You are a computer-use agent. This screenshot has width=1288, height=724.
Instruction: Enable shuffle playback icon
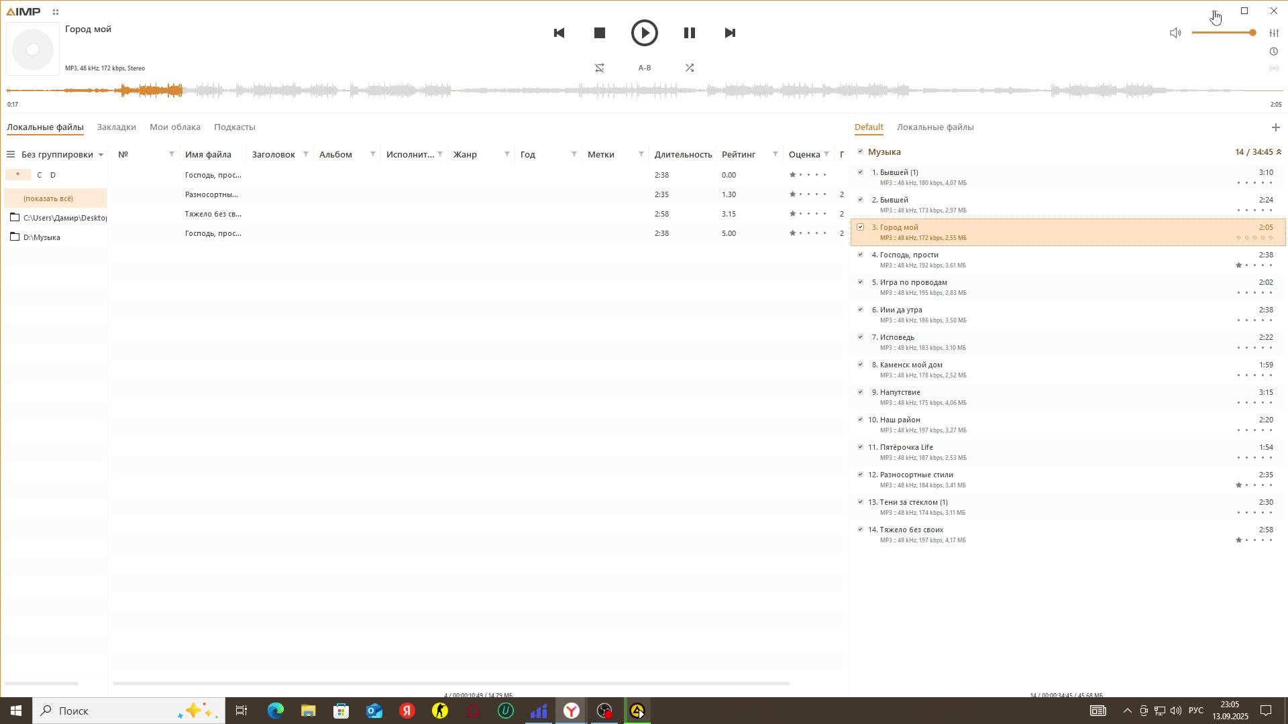(x=689, y=68)
